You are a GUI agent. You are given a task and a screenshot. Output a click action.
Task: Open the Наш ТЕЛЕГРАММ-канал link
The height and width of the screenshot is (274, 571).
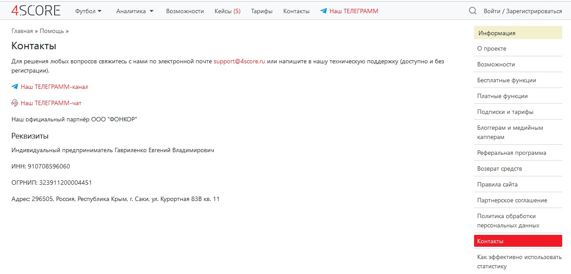tap(54, 87)
